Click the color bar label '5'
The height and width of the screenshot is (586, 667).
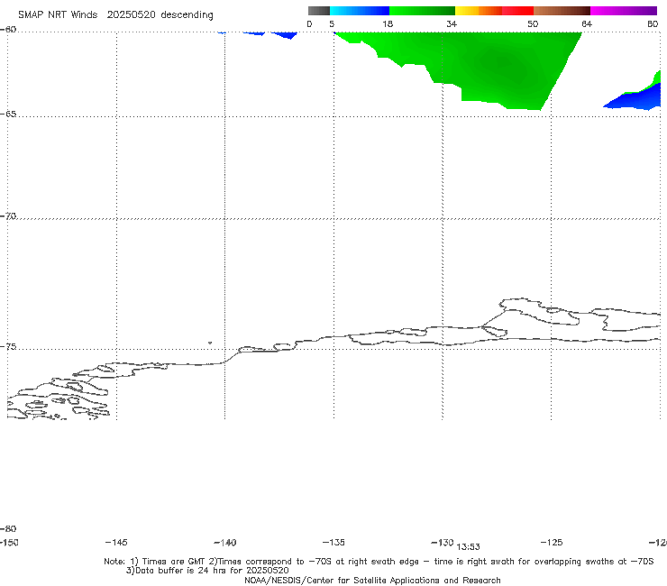click(332, 23)
